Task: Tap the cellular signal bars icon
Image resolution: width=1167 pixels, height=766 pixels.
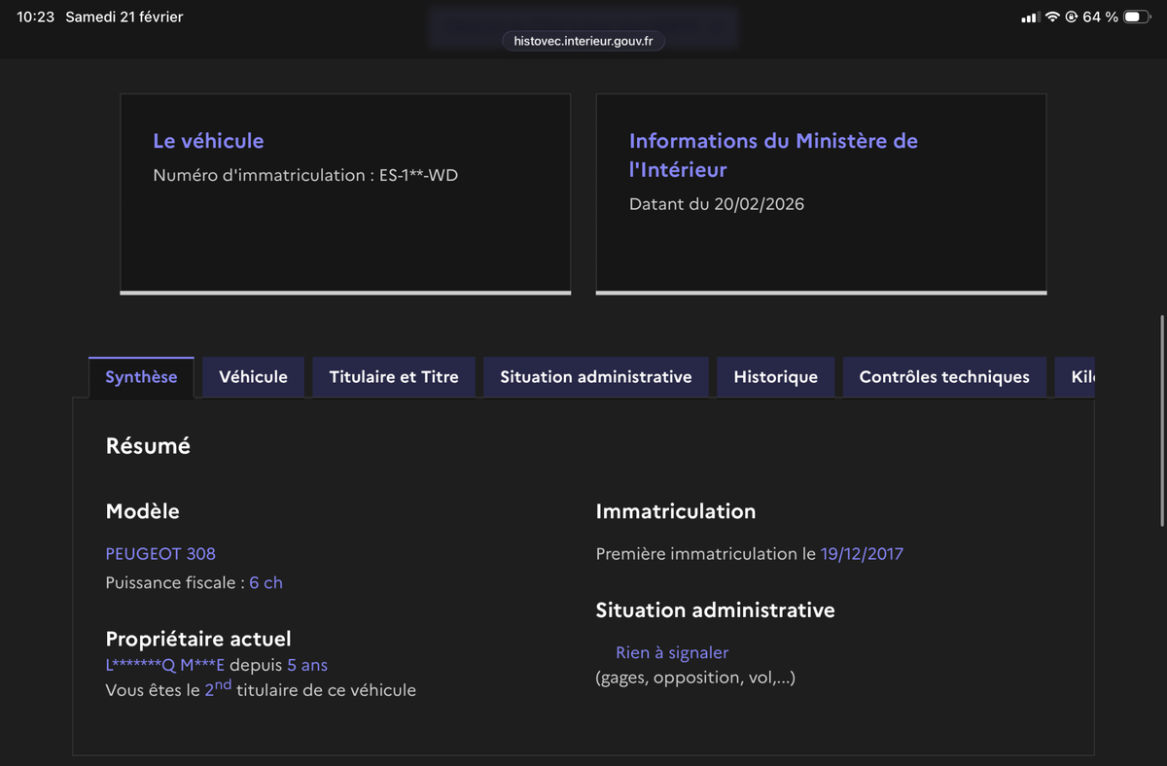Action: click(1030, 17)
